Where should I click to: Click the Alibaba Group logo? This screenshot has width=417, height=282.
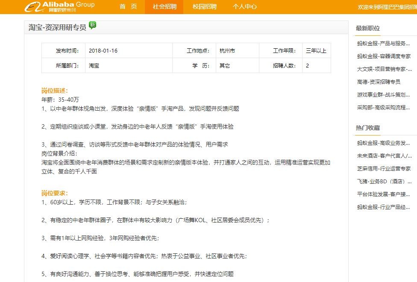coord(59,6)
